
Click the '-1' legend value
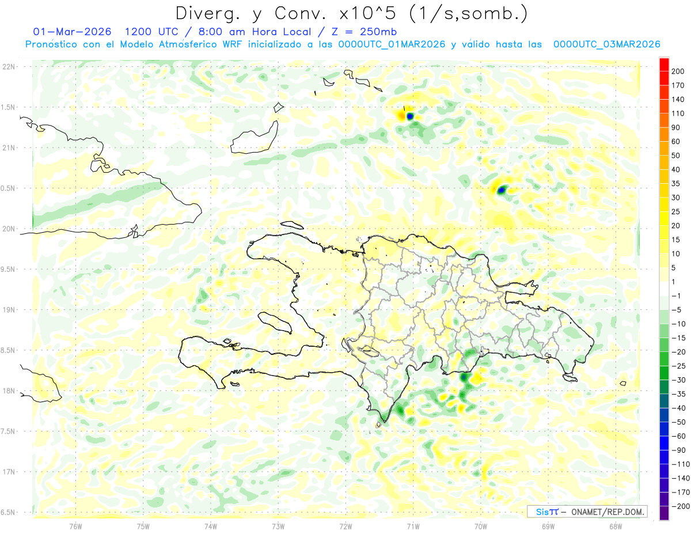coord(676,296)
